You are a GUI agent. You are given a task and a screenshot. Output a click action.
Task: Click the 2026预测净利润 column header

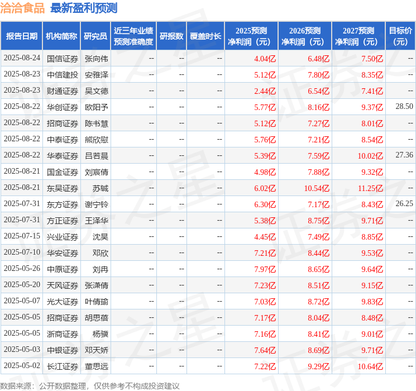click(305, 36)
